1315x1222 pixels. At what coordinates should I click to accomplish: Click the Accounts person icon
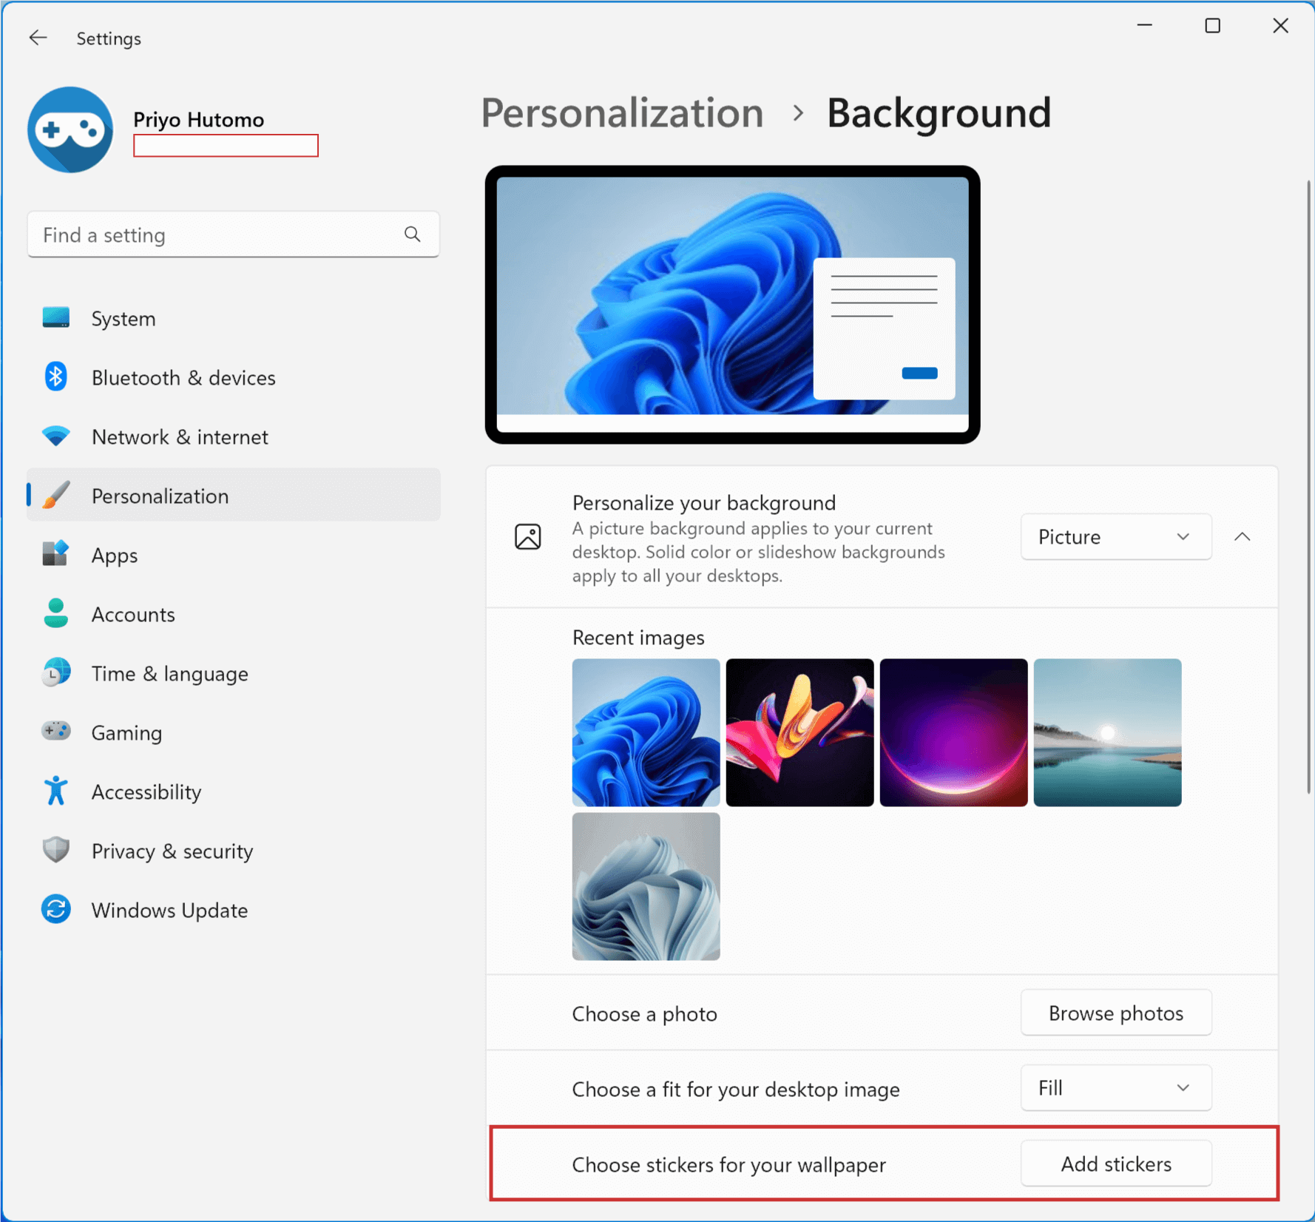click(55, 613)
